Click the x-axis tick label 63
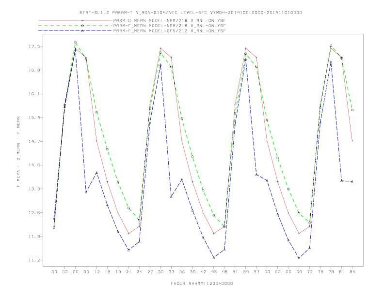 click(278, 272)
